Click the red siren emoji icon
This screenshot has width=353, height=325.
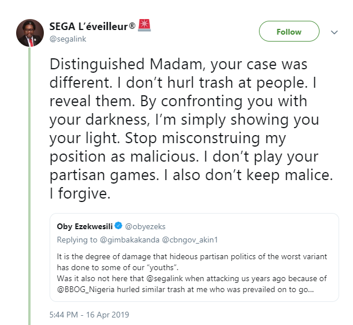(x=144, y=25)
